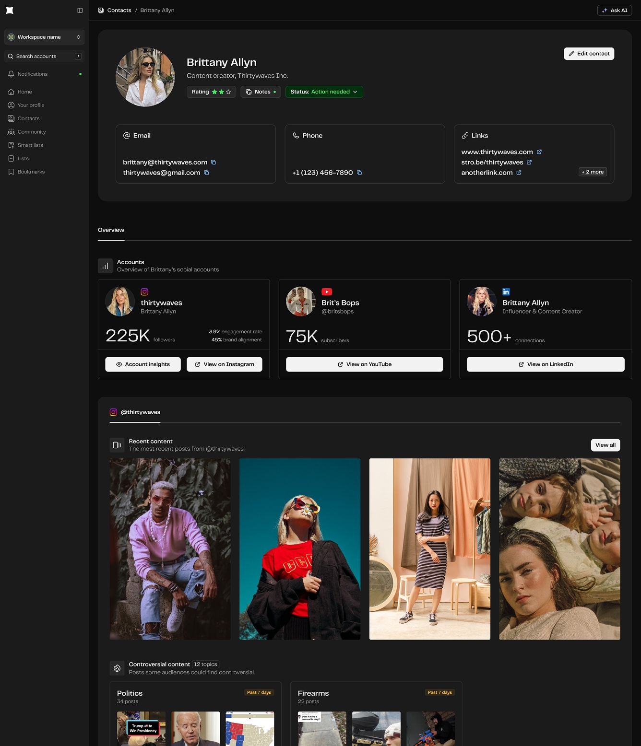Open Account insights for thirtywaves
This screenshot has width=641, height=746.
tap(143, 364)
